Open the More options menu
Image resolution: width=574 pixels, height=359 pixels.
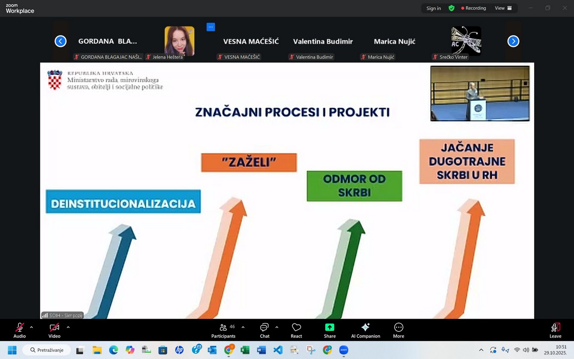(x=398, y=330)
